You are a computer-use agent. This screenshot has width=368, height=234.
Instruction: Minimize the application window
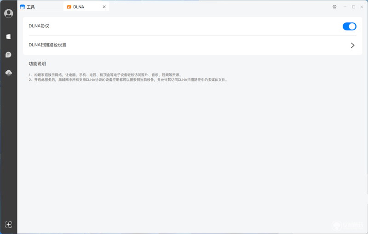click(x=345, y=7)
